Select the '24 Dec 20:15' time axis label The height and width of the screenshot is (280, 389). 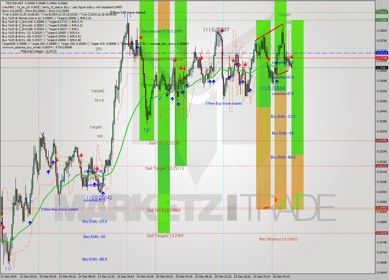pos(145,277)
